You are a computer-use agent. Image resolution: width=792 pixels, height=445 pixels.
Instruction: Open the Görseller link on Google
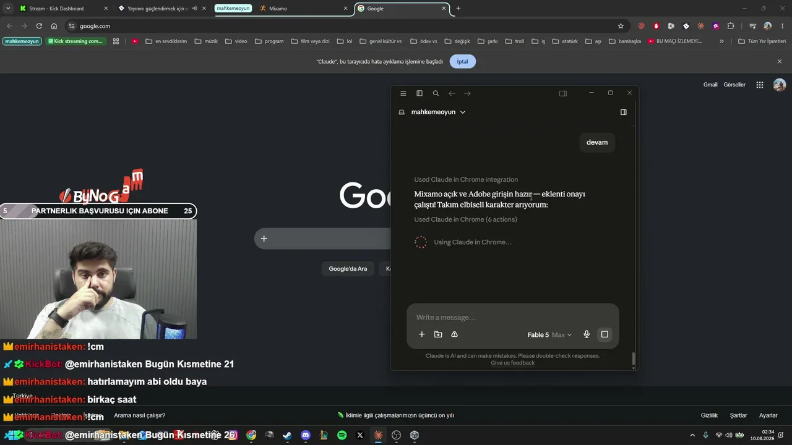click(734, 85)
